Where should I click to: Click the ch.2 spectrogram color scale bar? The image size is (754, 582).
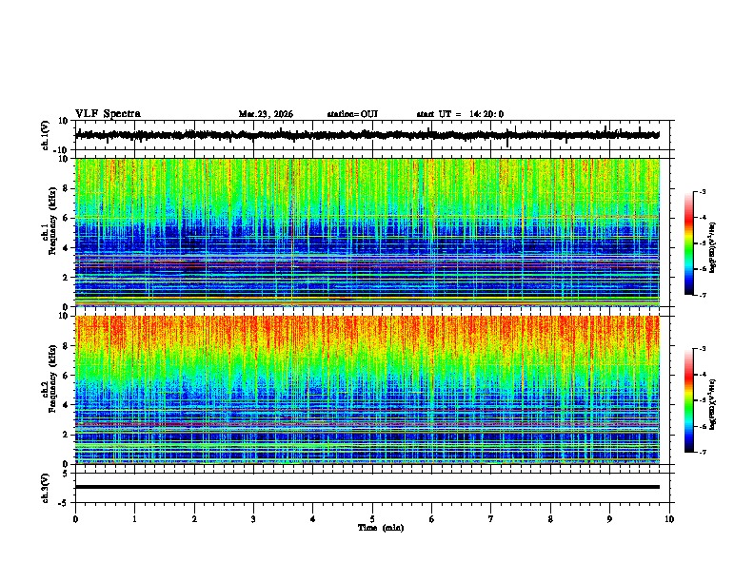(x=688, y=400)
